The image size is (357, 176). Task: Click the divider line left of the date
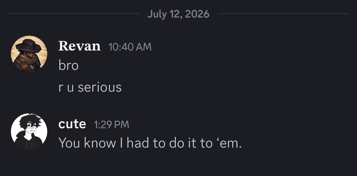(x=74, y=14)
